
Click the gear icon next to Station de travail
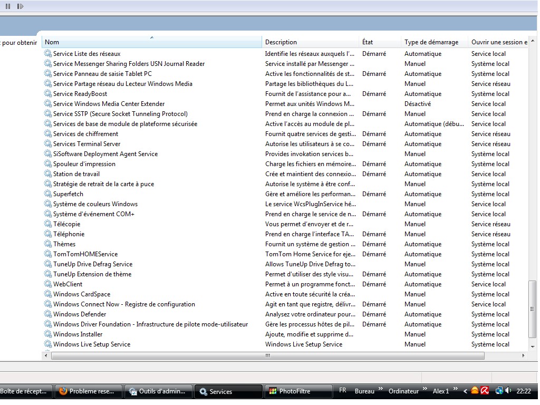tap(47, 173)
